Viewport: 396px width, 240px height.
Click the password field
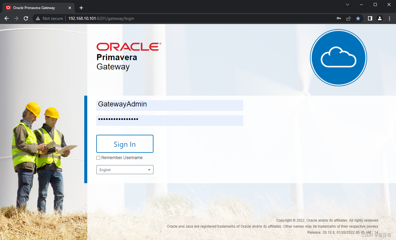(170, 120)
